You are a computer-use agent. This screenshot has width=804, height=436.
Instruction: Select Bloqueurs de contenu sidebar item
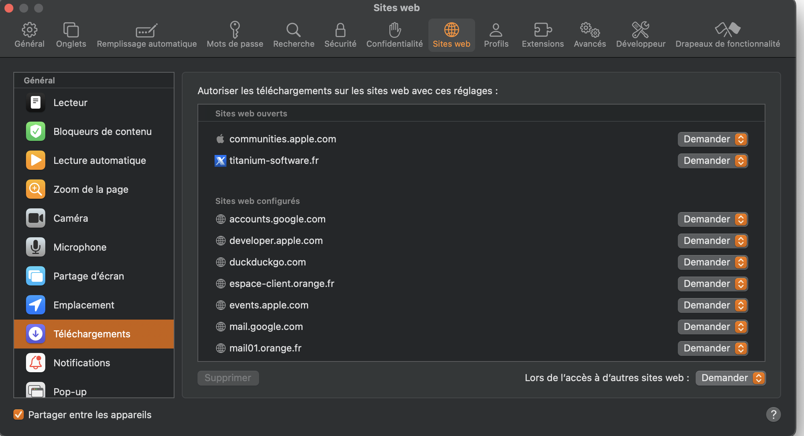[x=102, y=132]
